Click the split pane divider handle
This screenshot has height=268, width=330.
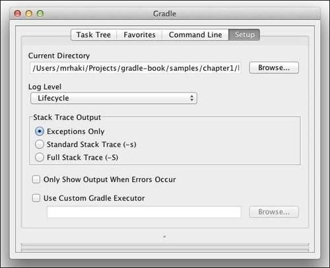[165, 237]
